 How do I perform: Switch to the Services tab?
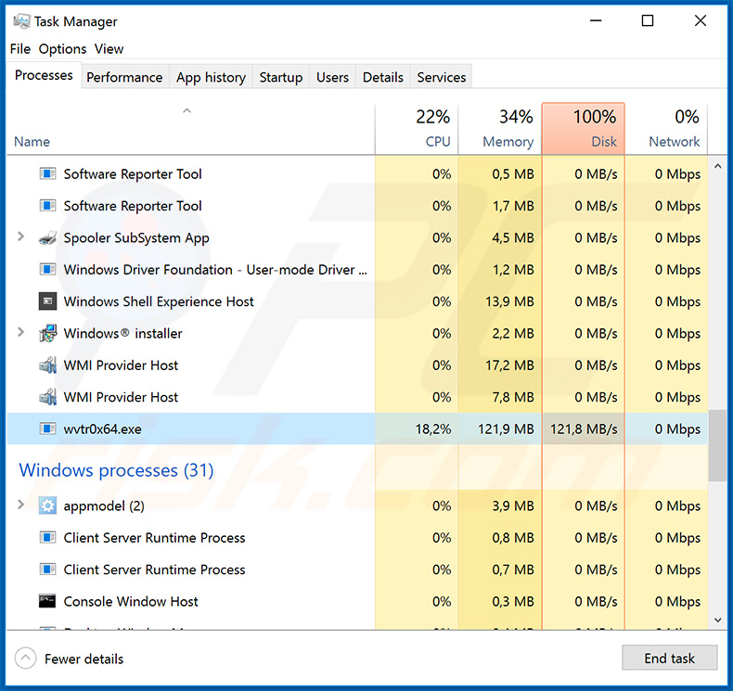coord(442,77)
